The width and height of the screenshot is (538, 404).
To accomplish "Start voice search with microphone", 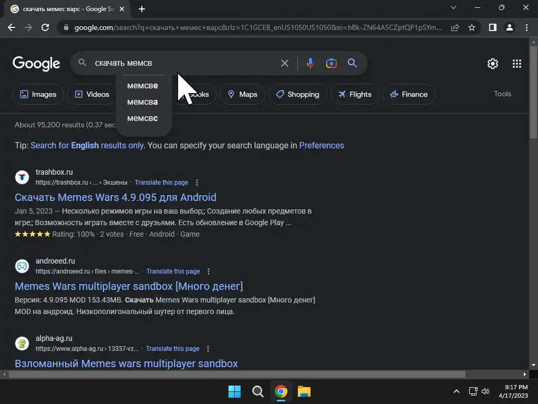I will point(310,63).
